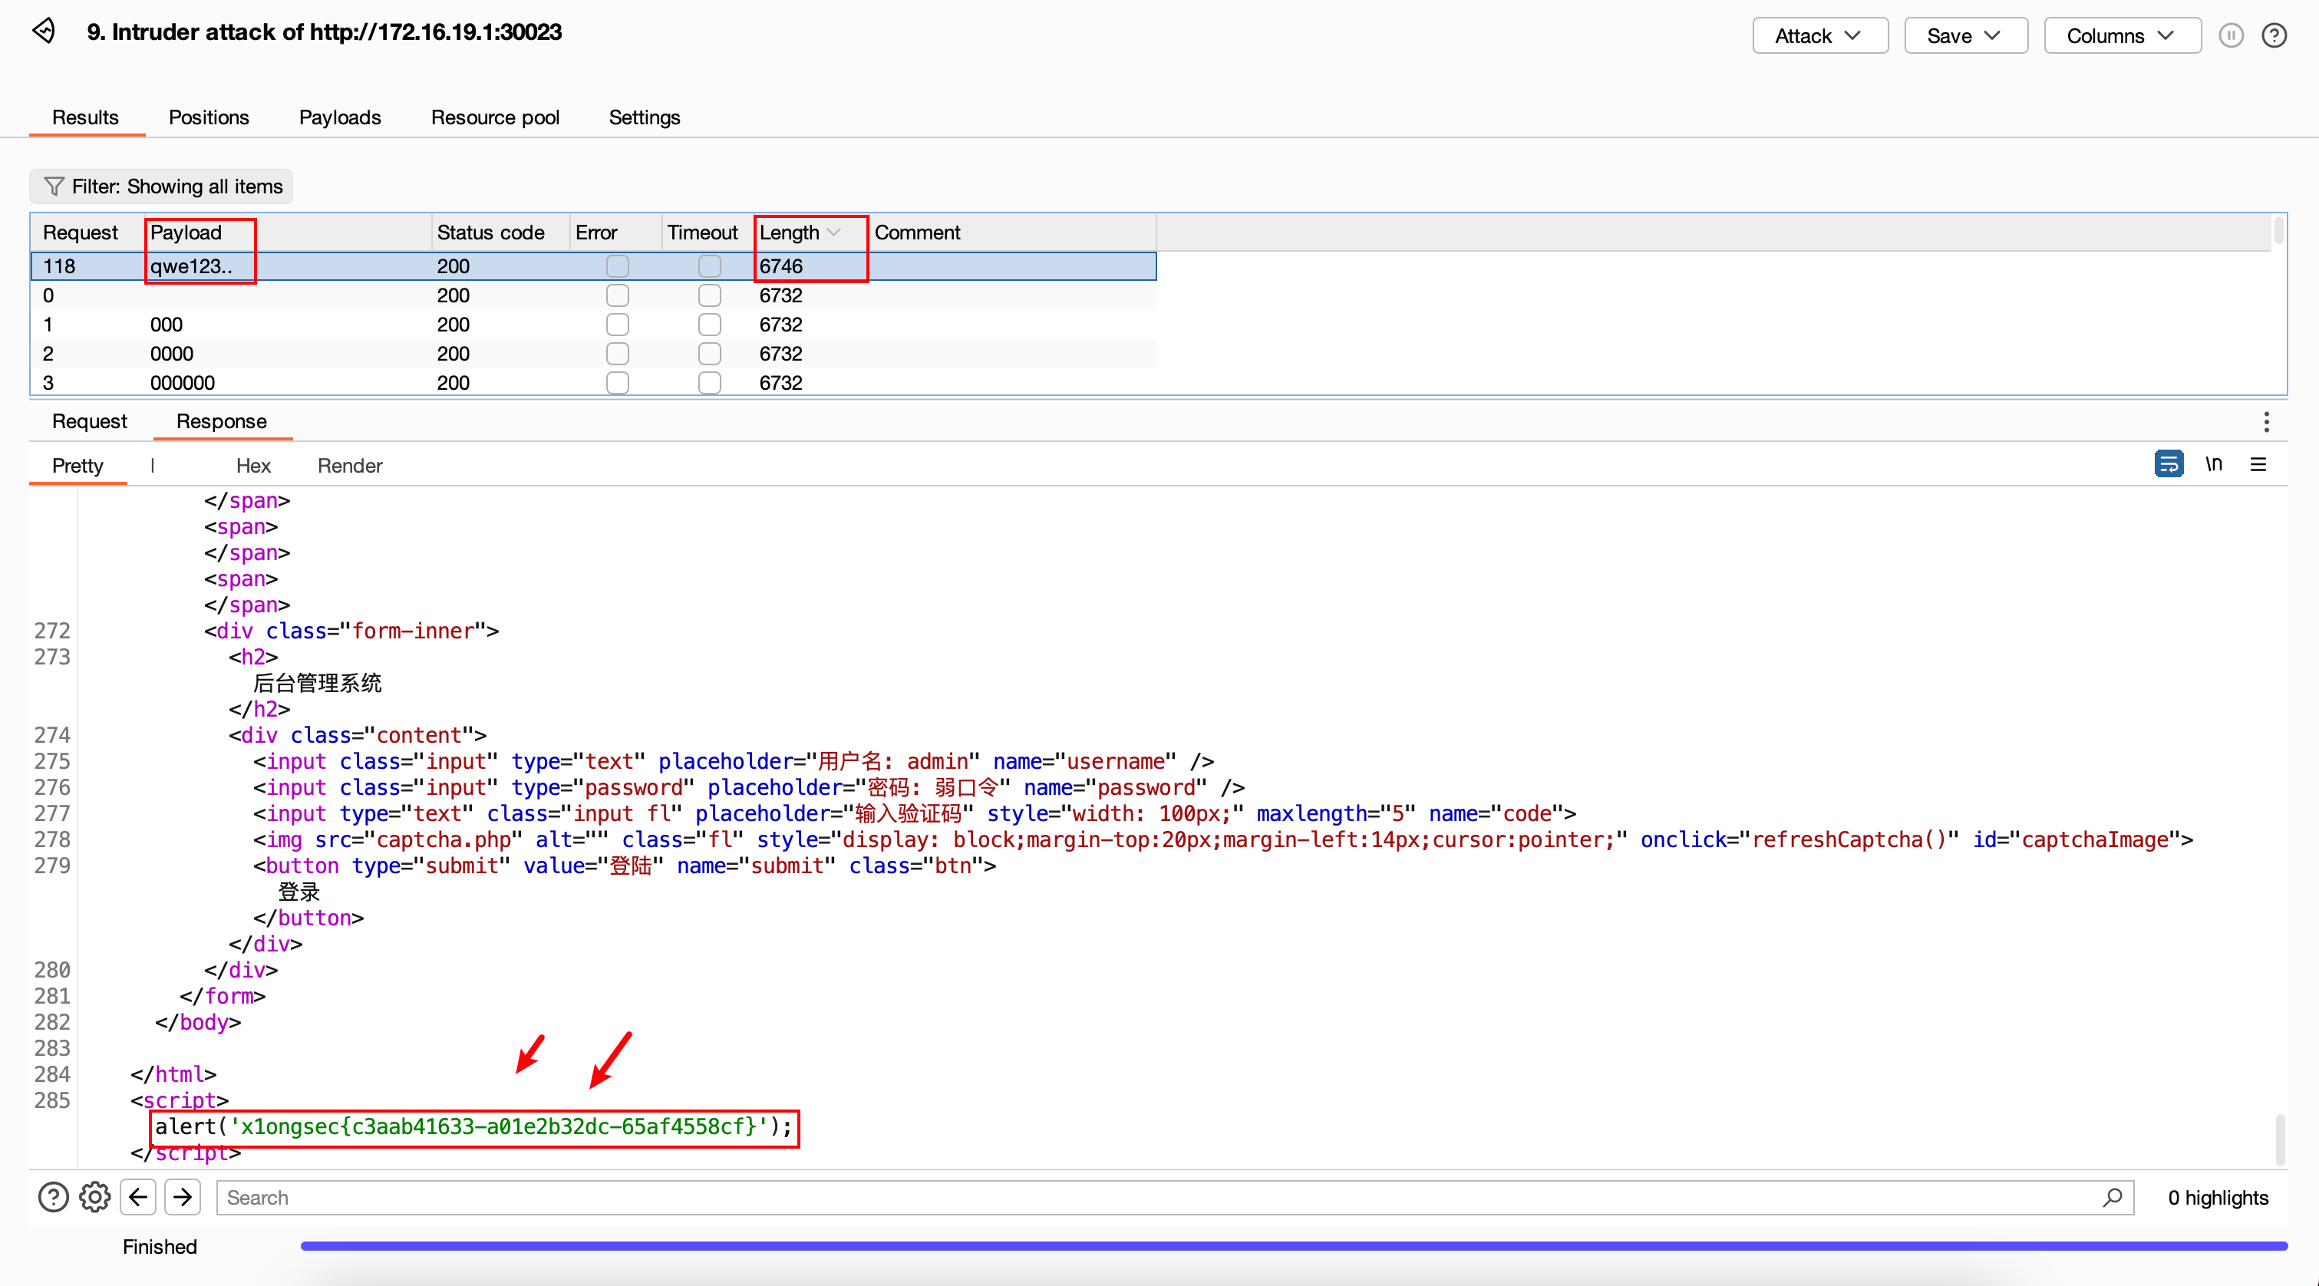Screen dimensions: 2319x1286
Task: Toggle Error checkbox for payload 0000 row
Action: (x=618, y=354)
